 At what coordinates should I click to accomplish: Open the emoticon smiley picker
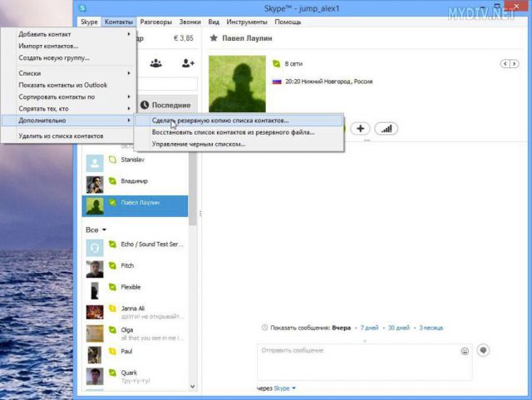tap(465, 351)
